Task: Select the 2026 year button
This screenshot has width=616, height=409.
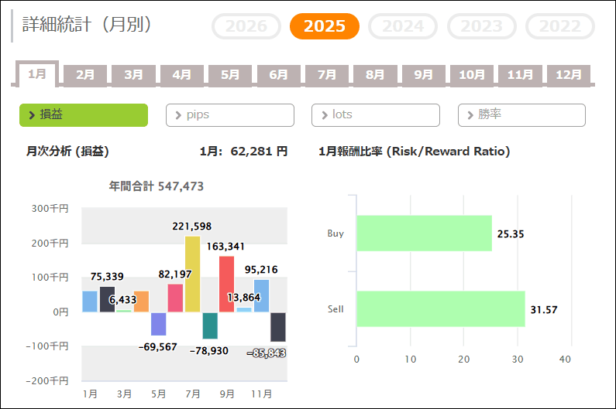Action: (x=246, y=26)
